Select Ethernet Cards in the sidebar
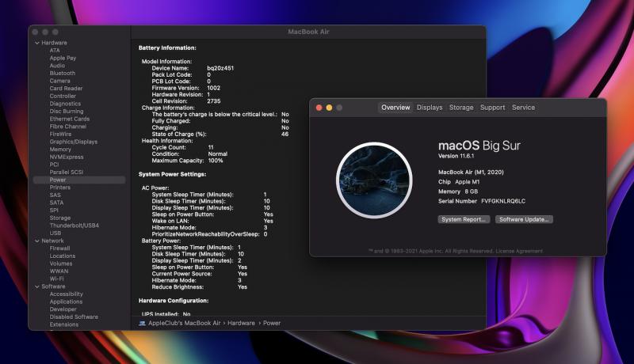The image size is (634, 364). point(70,119)
